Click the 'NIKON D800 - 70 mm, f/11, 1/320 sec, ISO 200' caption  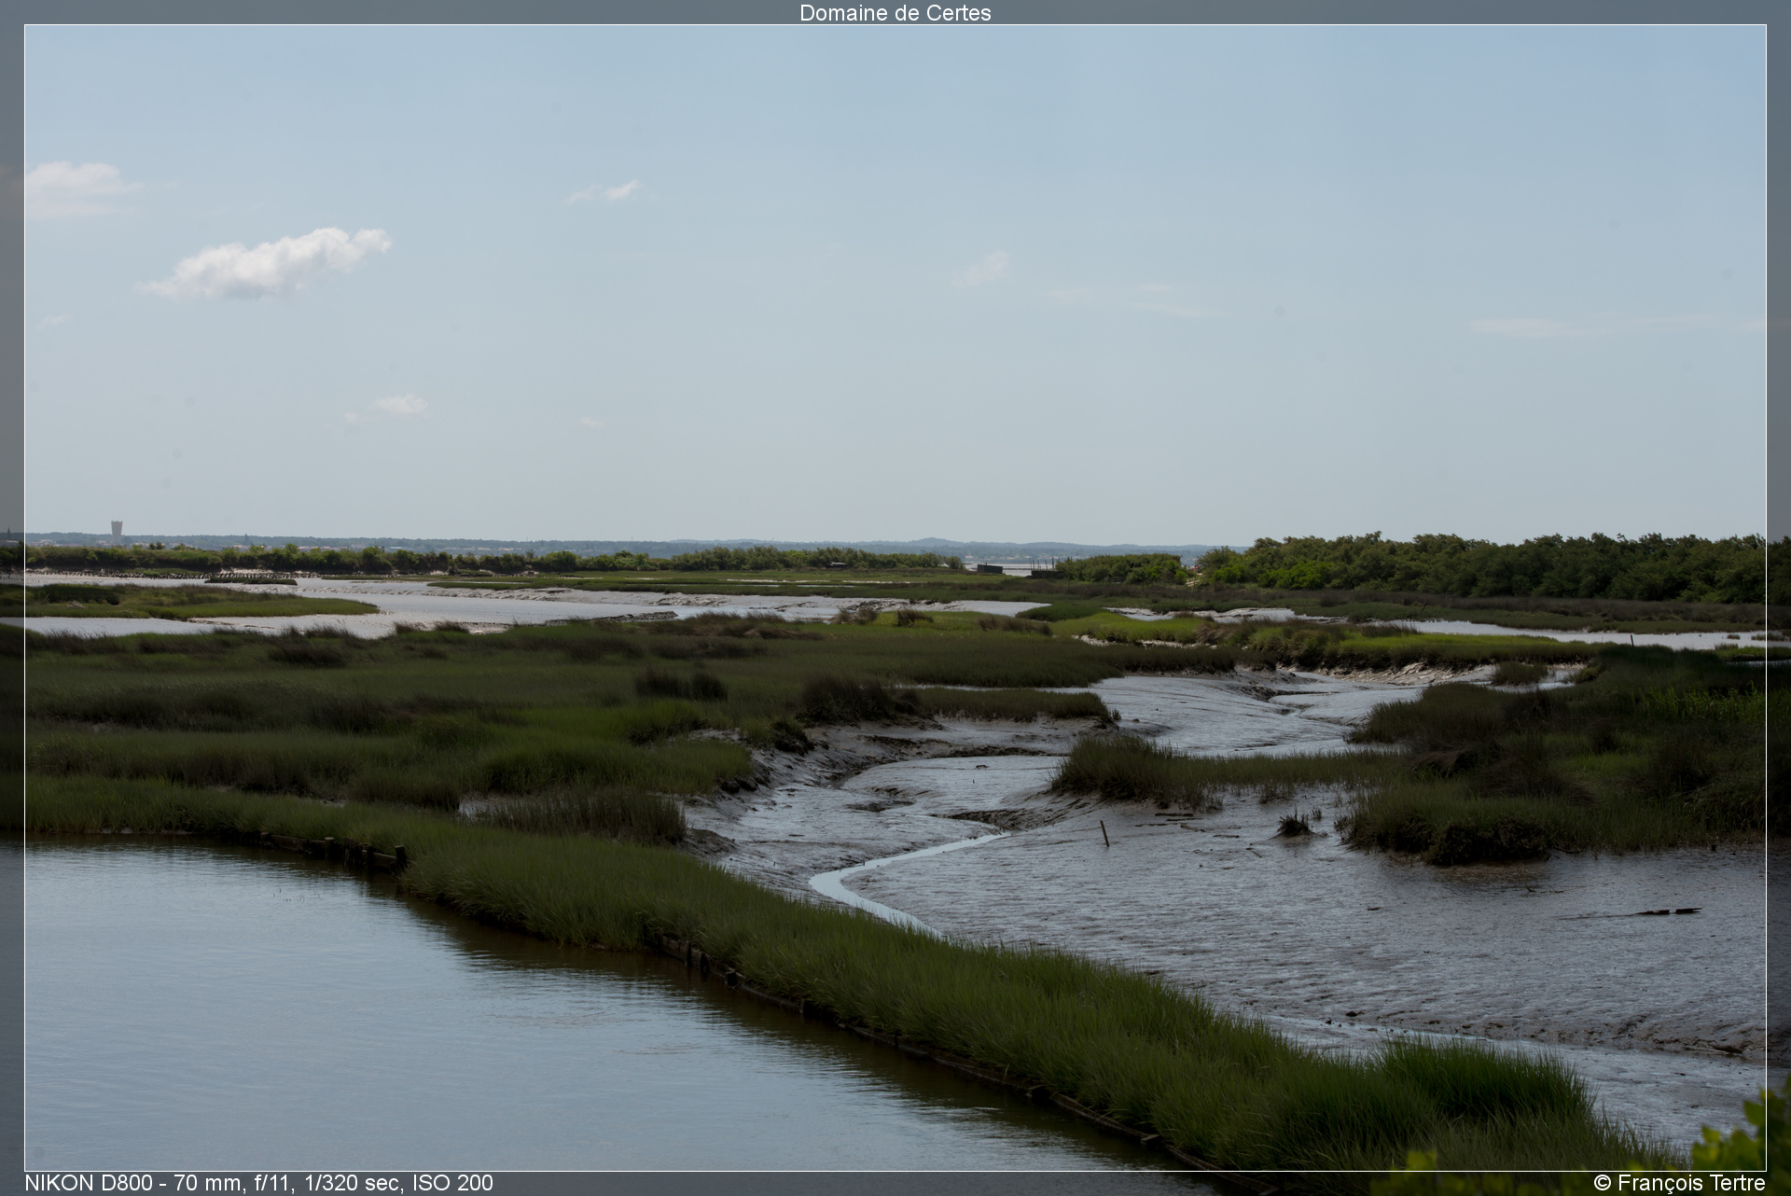pos(258,1183)
